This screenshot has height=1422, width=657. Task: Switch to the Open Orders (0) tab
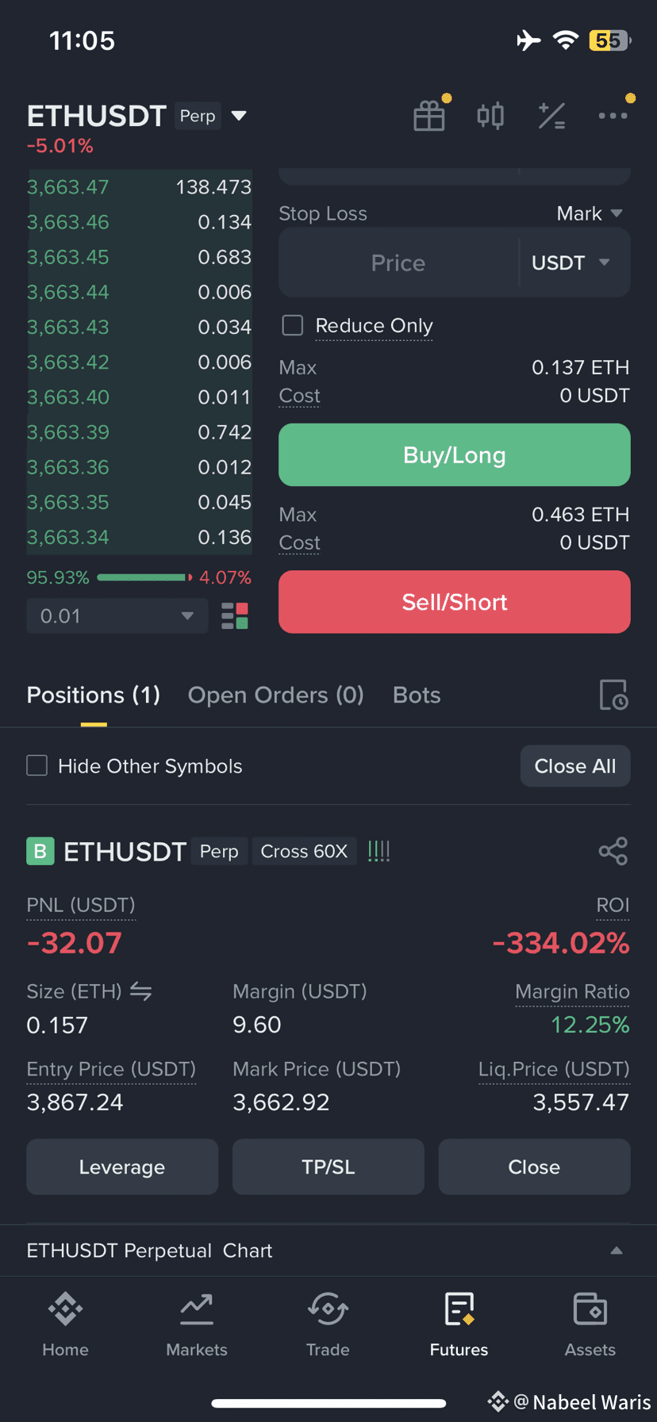click(275, 696)
